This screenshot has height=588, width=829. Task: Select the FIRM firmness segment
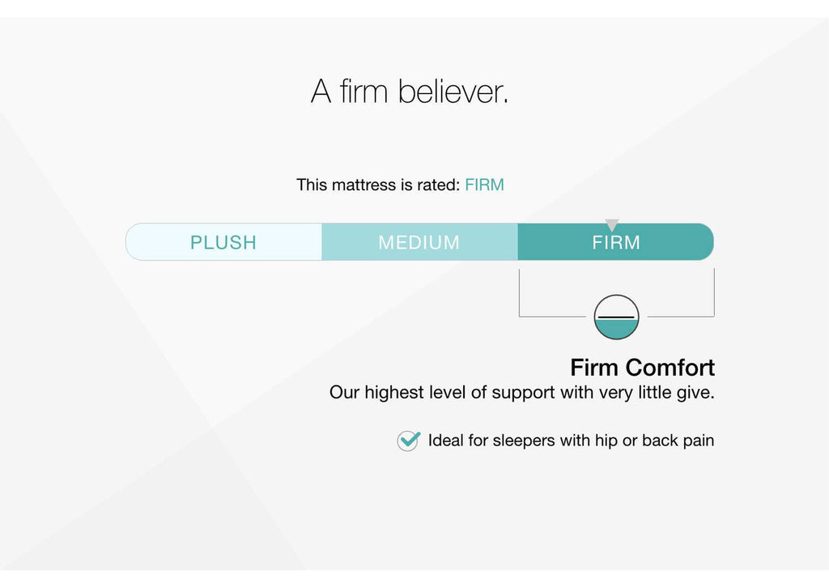click(x=616, y=241)
